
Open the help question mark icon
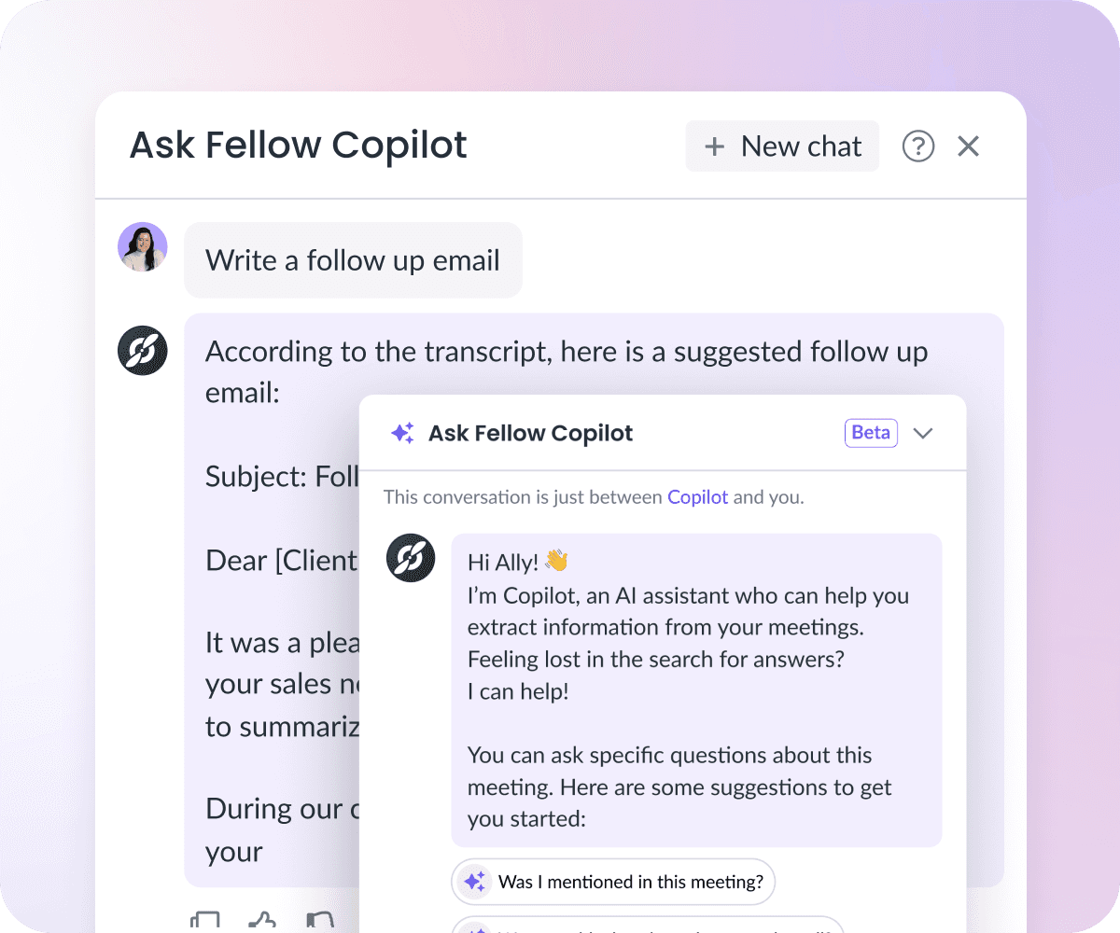[x=918, y=146]
